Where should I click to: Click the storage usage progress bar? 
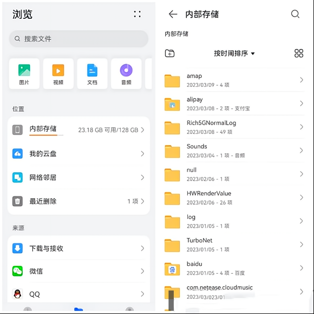click(x=46, y=135)
